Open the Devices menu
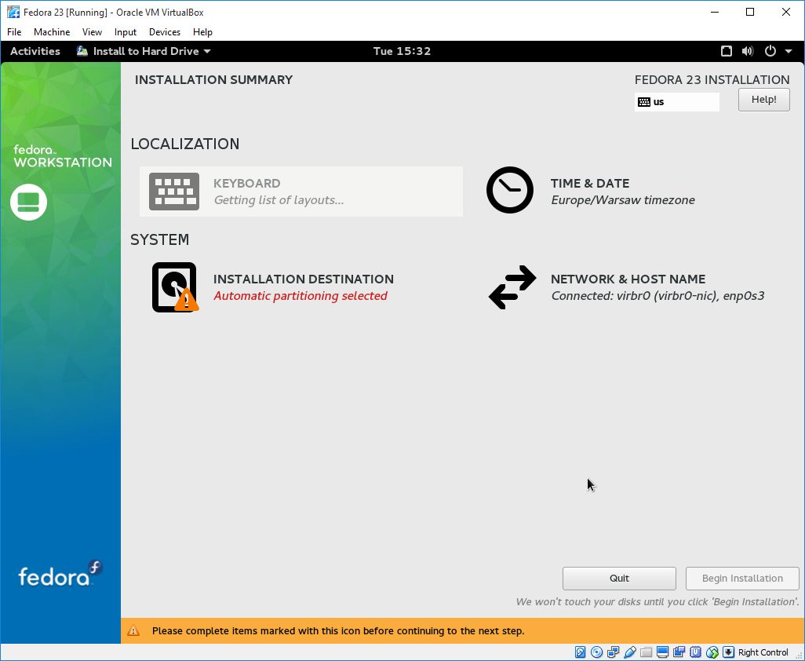This screenshot has width=805, height=661. pyautogui.click(x=165, y=32)
